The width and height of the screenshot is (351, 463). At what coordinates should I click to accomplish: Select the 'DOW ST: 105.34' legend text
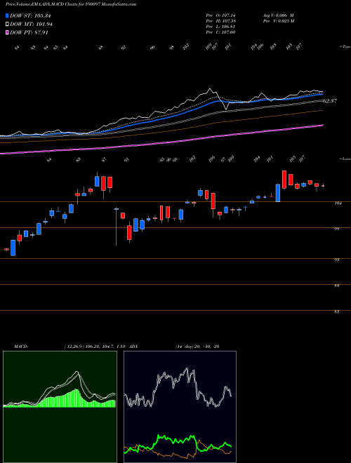[30, 15]
